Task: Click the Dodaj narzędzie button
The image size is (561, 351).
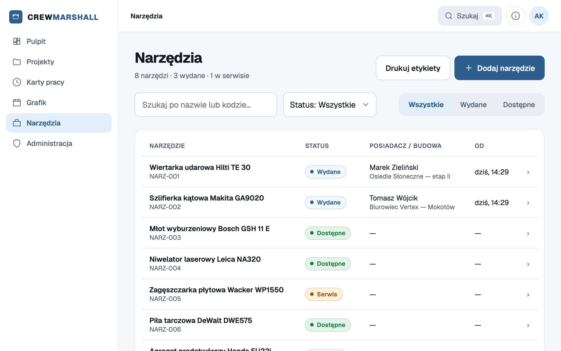Action: [x=499, y=68]
